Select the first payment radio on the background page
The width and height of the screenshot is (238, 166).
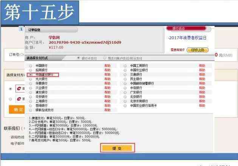11,89
